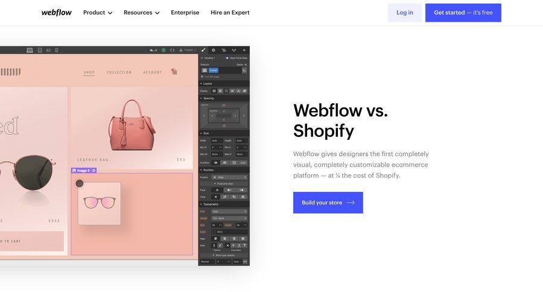The image size is (543, 292).
Task: Click the redo arrow in designer toolbar
Action: pyautogui.click(x=156, y=50)
